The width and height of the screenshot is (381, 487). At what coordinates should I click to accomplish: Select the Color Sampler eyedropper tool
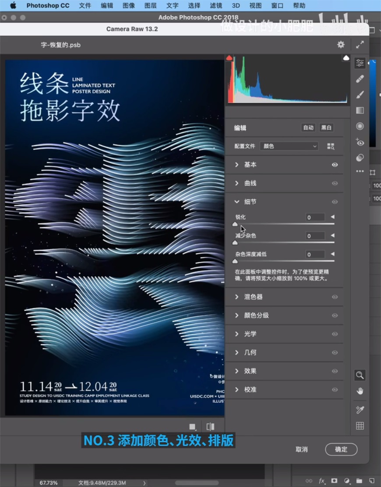[x=360, y=410]
